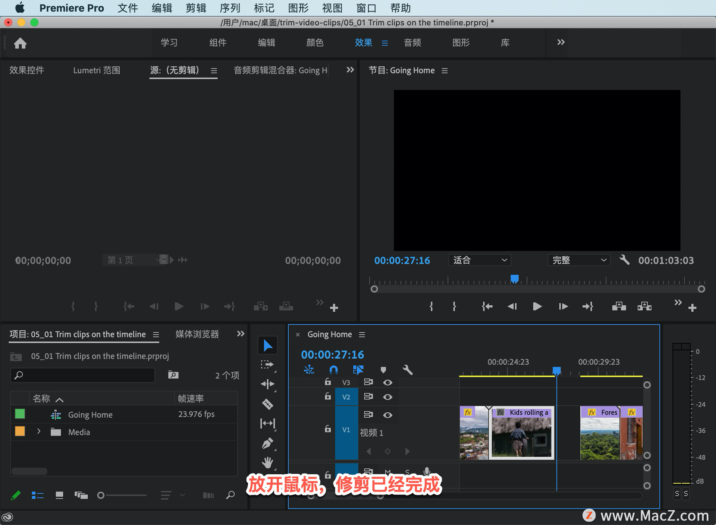Open Program monitor wrench settings
The image size is (716, 525).
624,260
